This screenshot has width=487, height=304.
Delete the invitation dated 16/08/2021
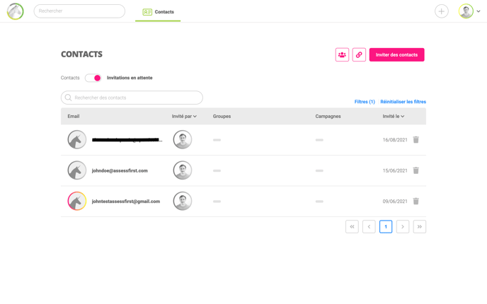[x=416, y=139]
